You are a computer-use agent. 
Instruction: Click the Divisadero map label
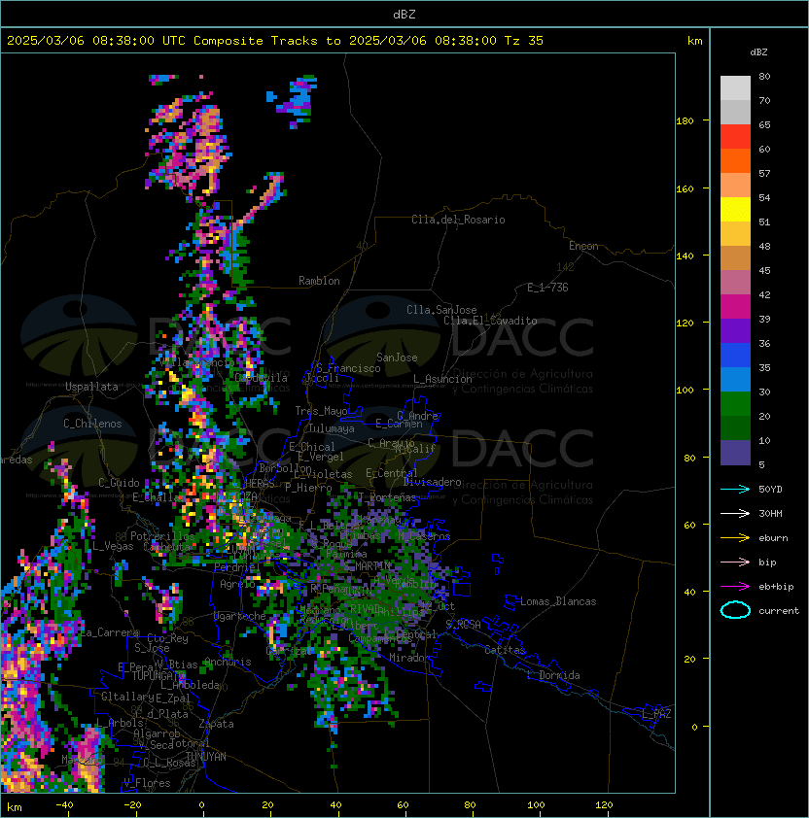432,482
